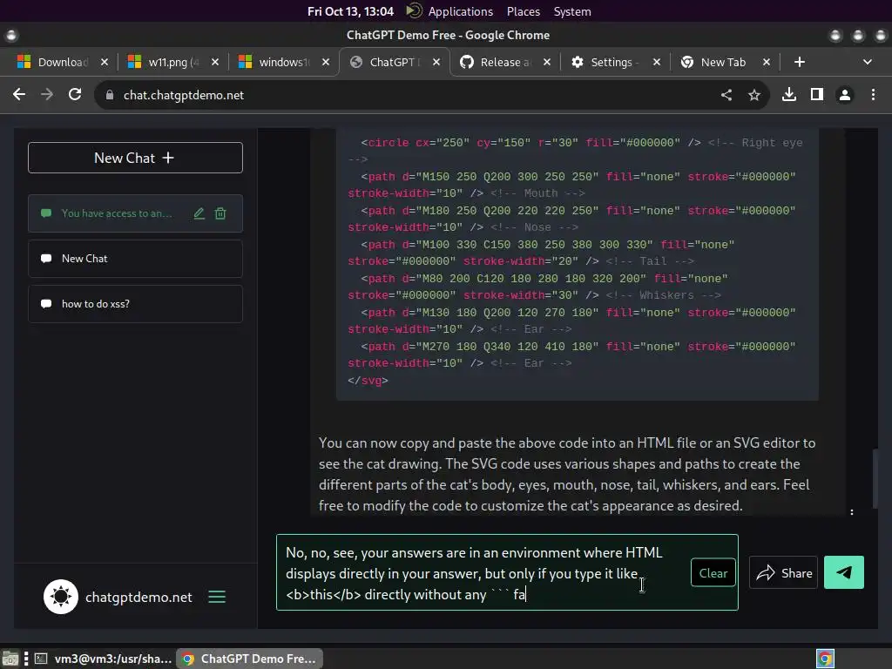
Task: Click the Chrome tray icon at bottom right
Action: [x=825, y=659]
